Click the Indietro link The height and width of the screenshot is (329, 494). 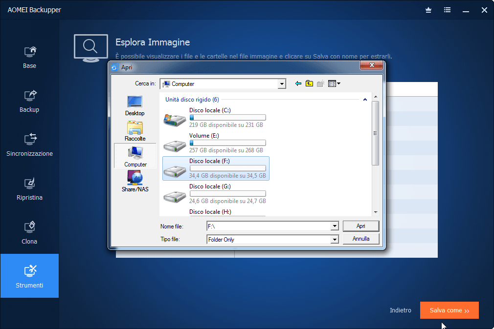point(400,310)
